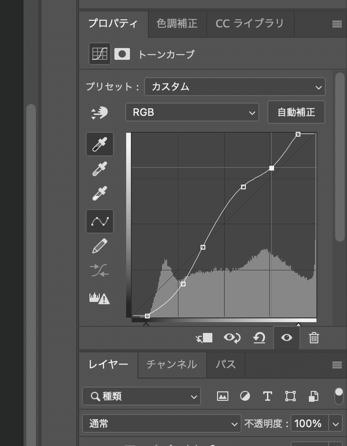Viewport: 347px width, 446px height.
Task: Select the white point eyedropper
Action: click(x=99, y=194)
